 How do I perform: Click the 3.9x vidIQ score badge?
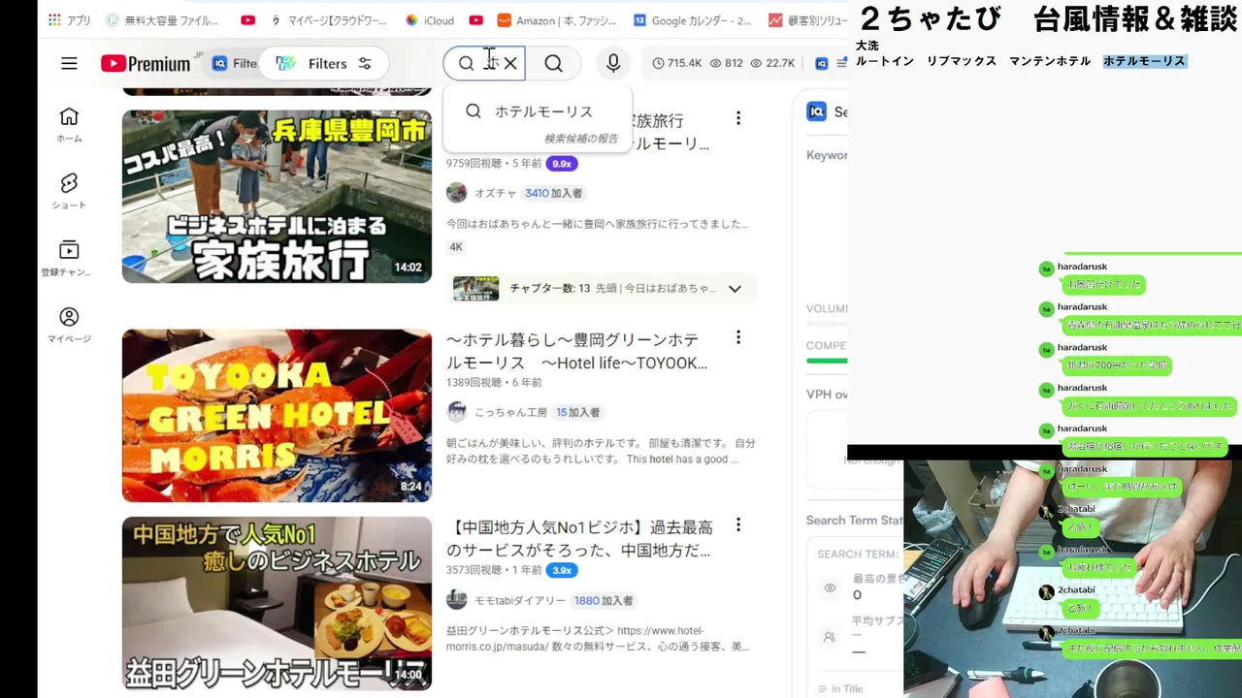[562, 570]
